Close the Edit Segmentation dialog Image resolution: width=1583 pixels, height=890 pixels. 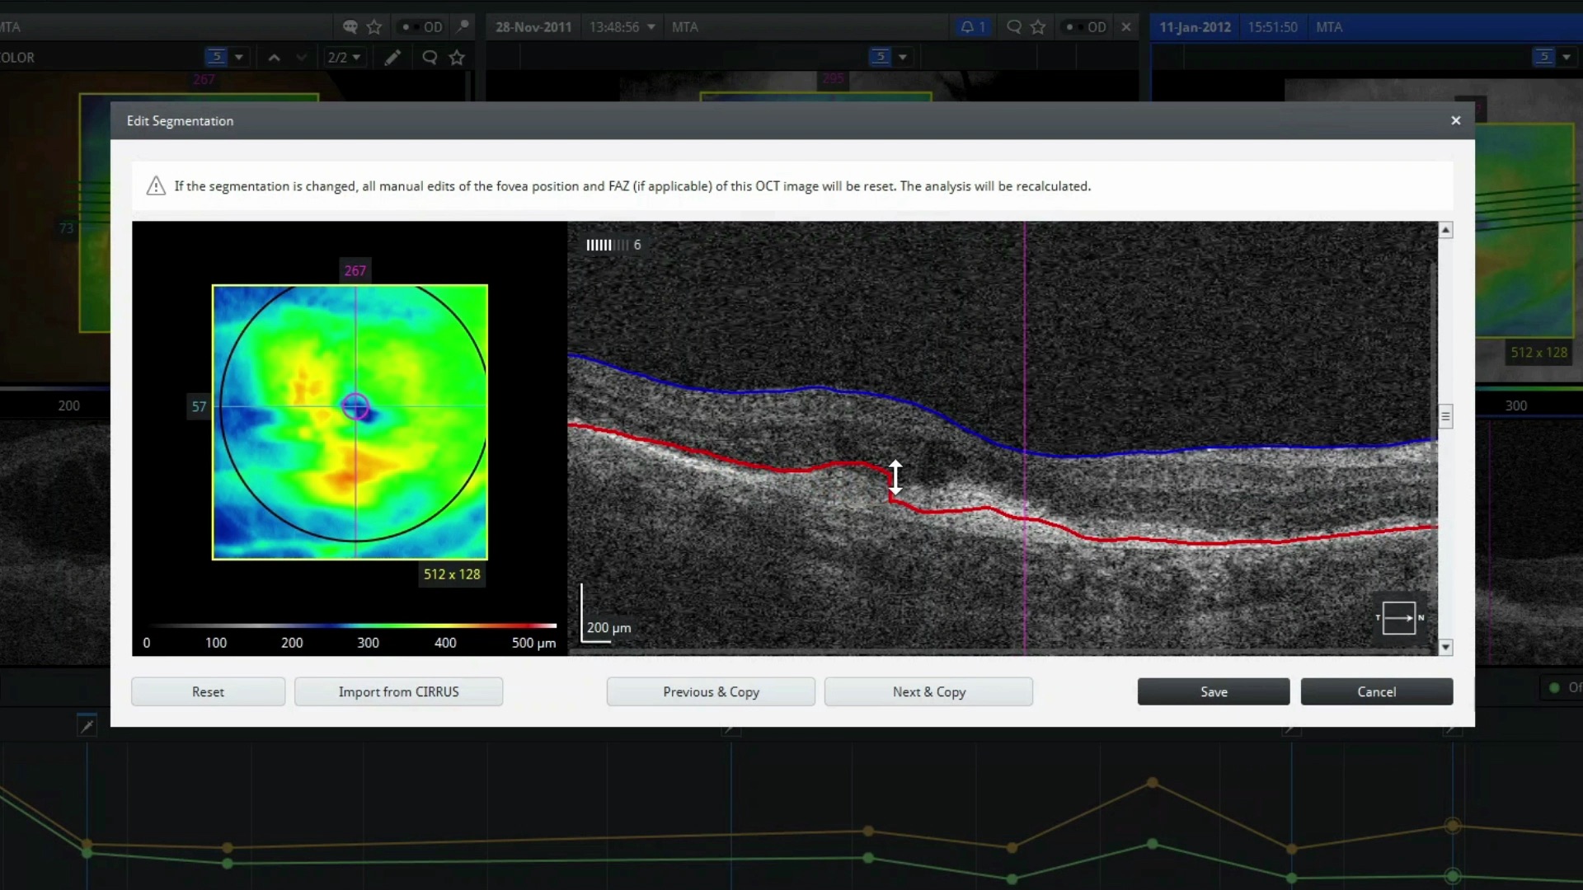click(x=1456, y=120)
